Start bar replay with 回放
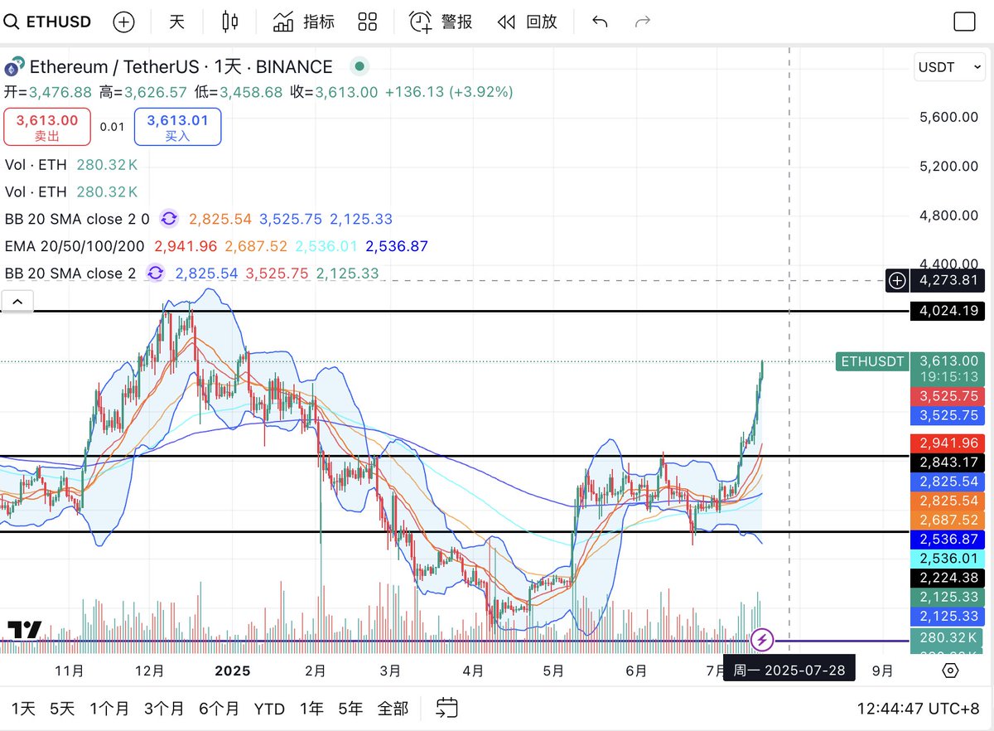Image resolution: width=994 pixels, height=731 pixels. [527, 22]
